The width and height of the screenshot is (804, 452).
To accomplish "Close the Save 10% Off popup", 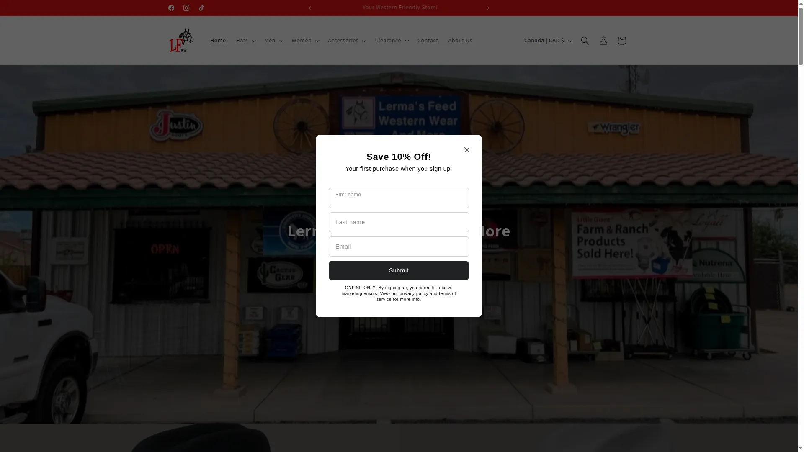I will [x=467, y=150].
